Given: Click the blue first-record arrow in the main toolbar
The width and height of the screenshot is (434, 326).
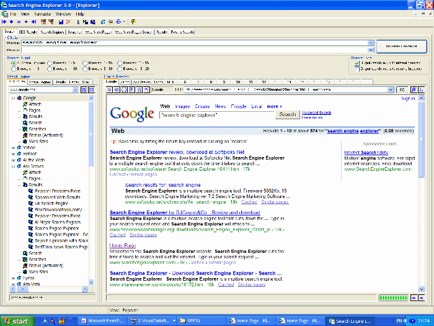Looking at the screenshot, I should (x=4, y=22).
